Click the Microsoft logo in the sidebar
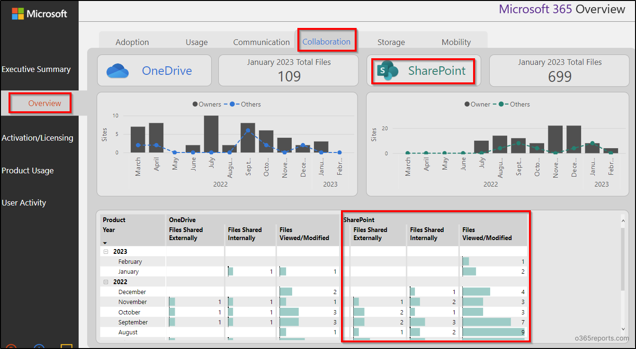The width and height of the screenshot is (636, 349). pos(40,14)
